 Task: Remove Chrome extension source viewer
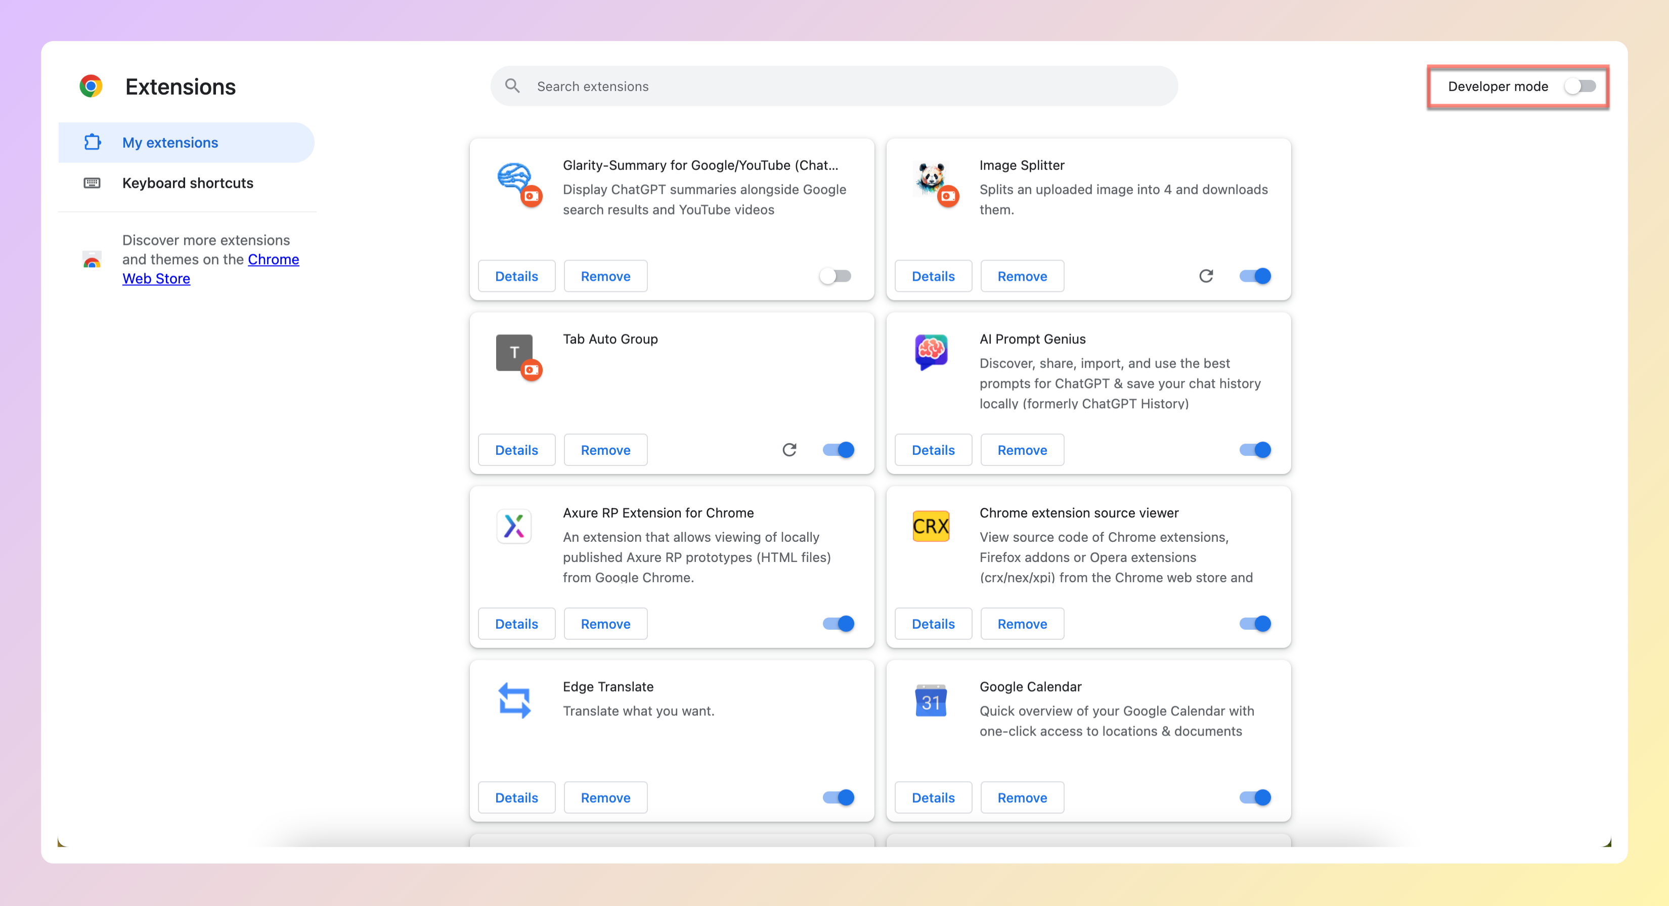tap(1022, 623)
